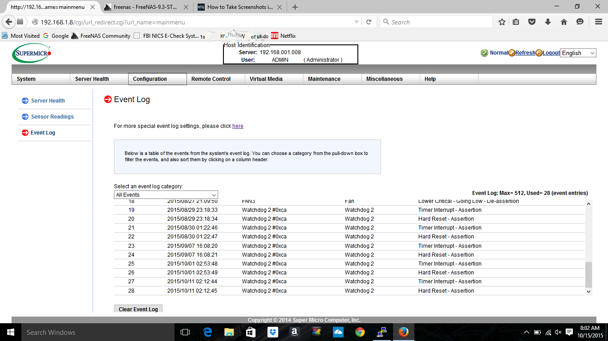The image size is (608, 341).
Task: Expand the URL bar history dropdown arrow
Action: tap(357, 22)
